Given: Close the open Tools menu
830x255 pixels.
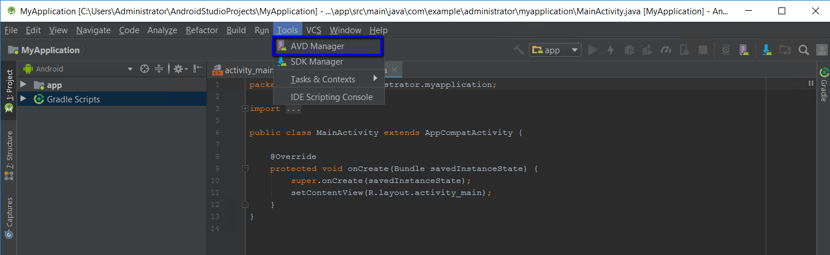Looking at the screenshot, I should pyautogui.click(x=287, y=30).
